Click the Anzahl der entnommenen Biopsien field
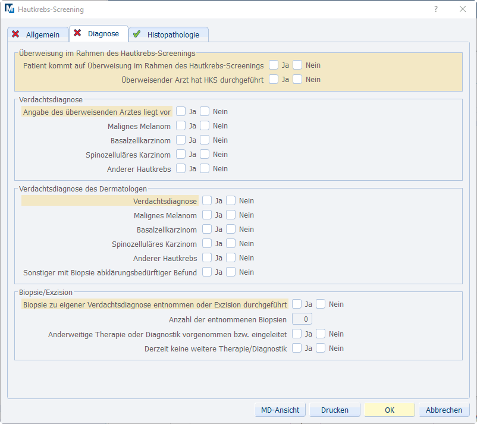The height and width of the screenshot is (424, 477). 302,319
